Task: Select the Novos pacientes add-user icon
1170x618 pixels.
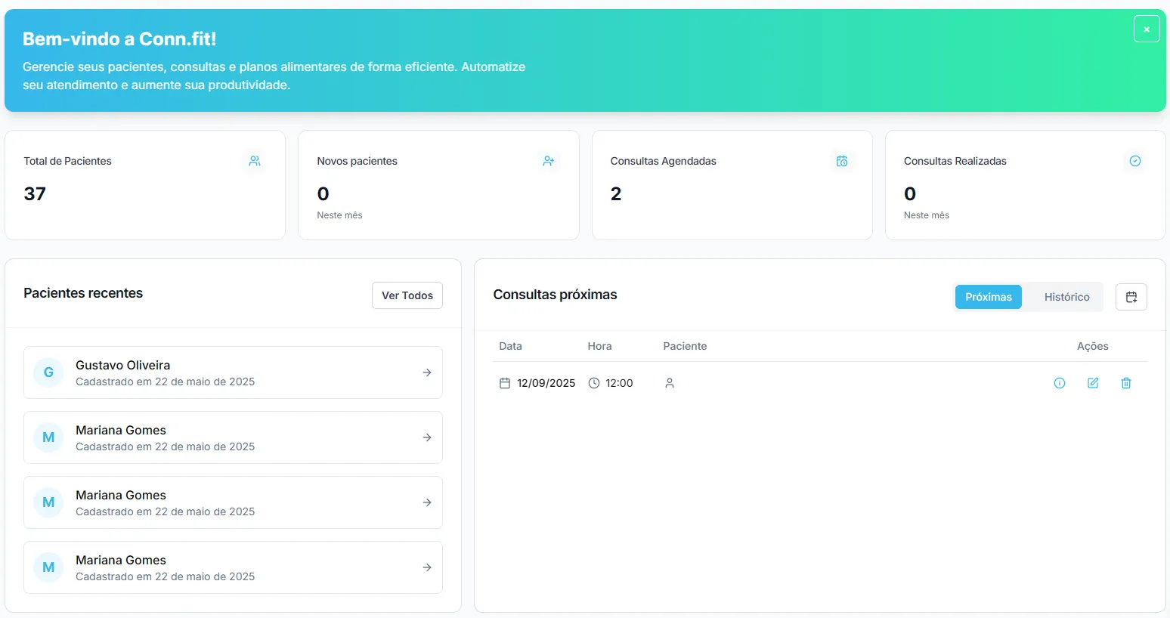Action: 548,161
